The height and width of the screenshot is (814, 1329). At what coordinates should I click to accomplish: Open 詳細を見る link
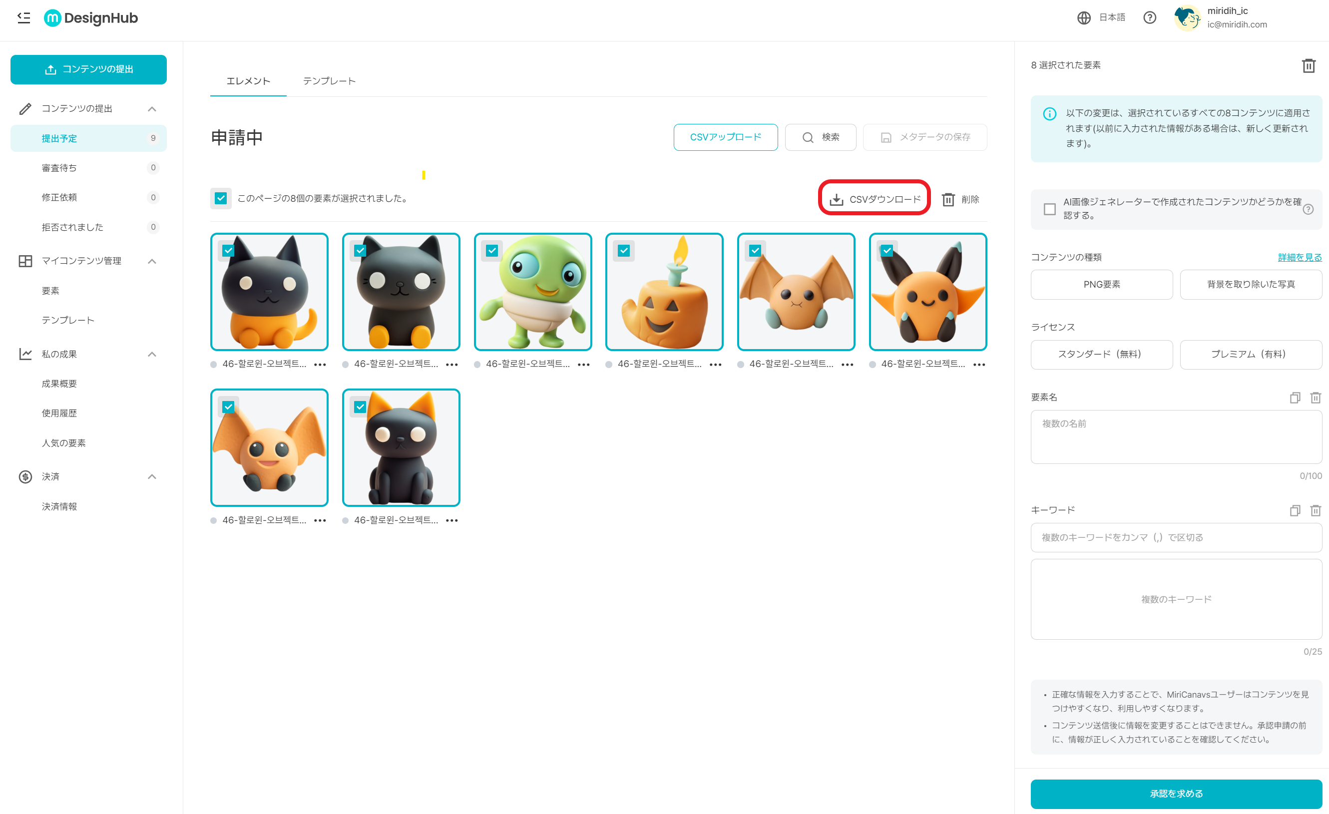coord(1300,257)
